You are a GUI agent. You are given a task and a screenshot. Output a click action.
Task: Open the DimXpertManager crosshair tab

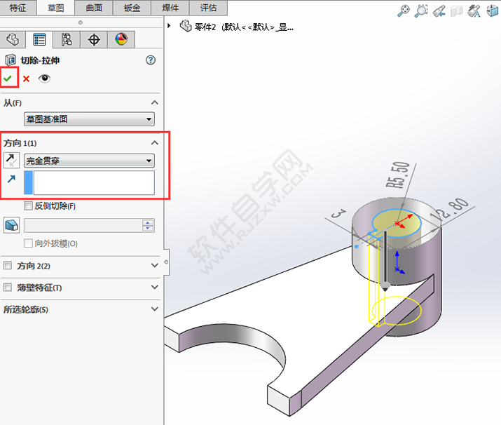point(94,40)
